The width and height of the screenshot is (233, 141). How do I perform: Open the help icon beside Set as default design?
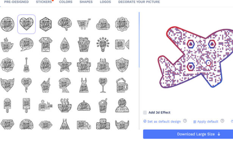pyautogui.click(x=185, y=121)
